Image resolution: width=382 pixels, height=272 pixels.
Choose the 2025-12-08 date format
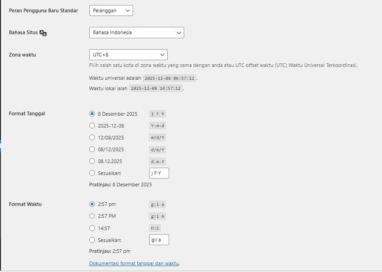coord(92,125)
